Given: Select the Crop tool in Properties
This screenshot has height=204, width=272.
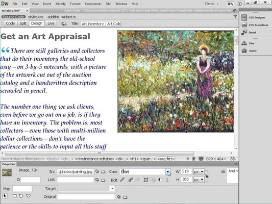Looking at the screenshot, I should click(x=146, y=180).
